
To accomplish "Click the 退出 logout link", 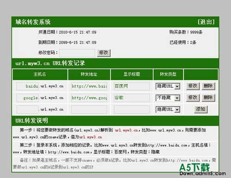I will 206,22.
